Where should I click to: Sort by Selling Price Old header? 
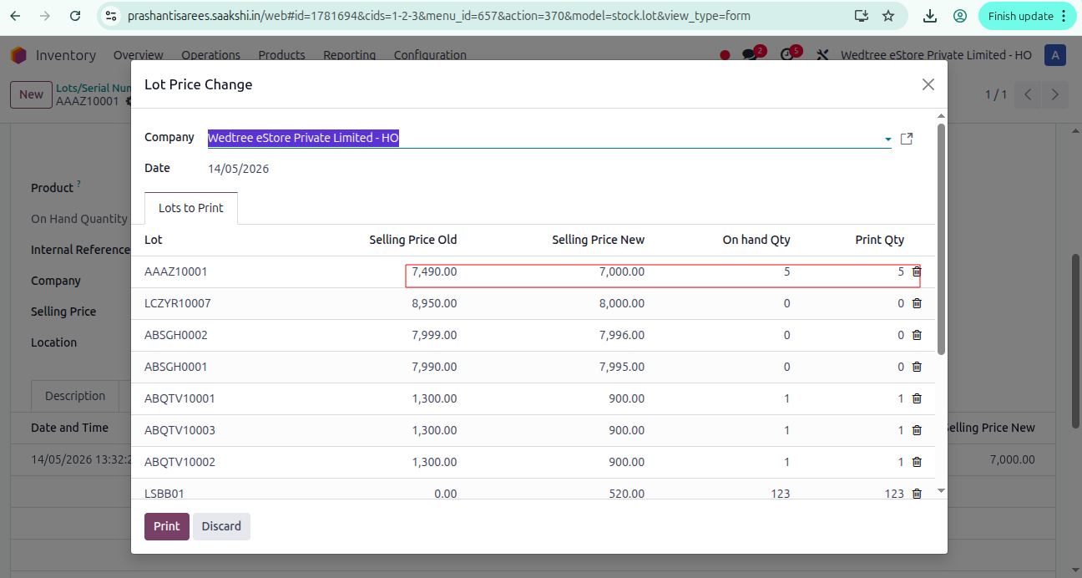(413, 240)
